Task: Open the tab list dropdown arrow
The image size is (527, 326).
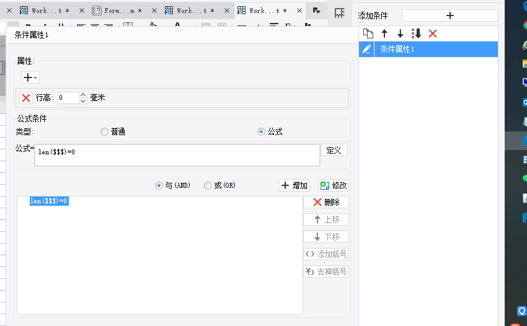Action: click(316, 11)
